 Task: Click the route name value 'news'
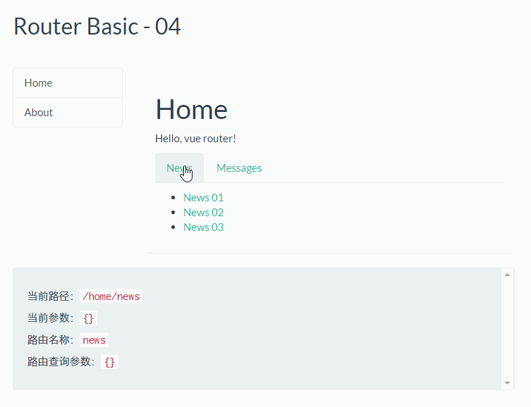tap(94, 340)
